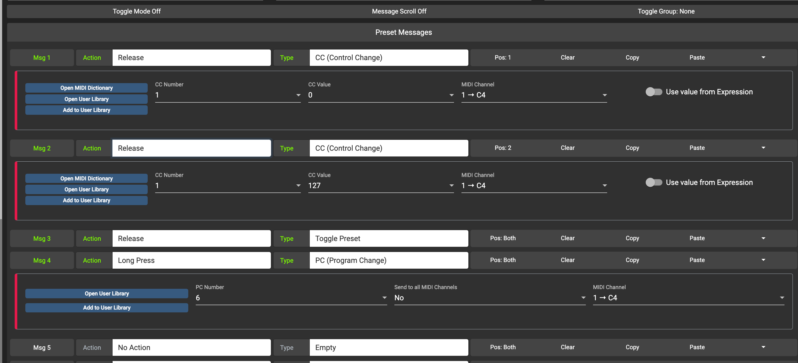Enable Msg 2 Use value from Expression

tap(654, 183)
